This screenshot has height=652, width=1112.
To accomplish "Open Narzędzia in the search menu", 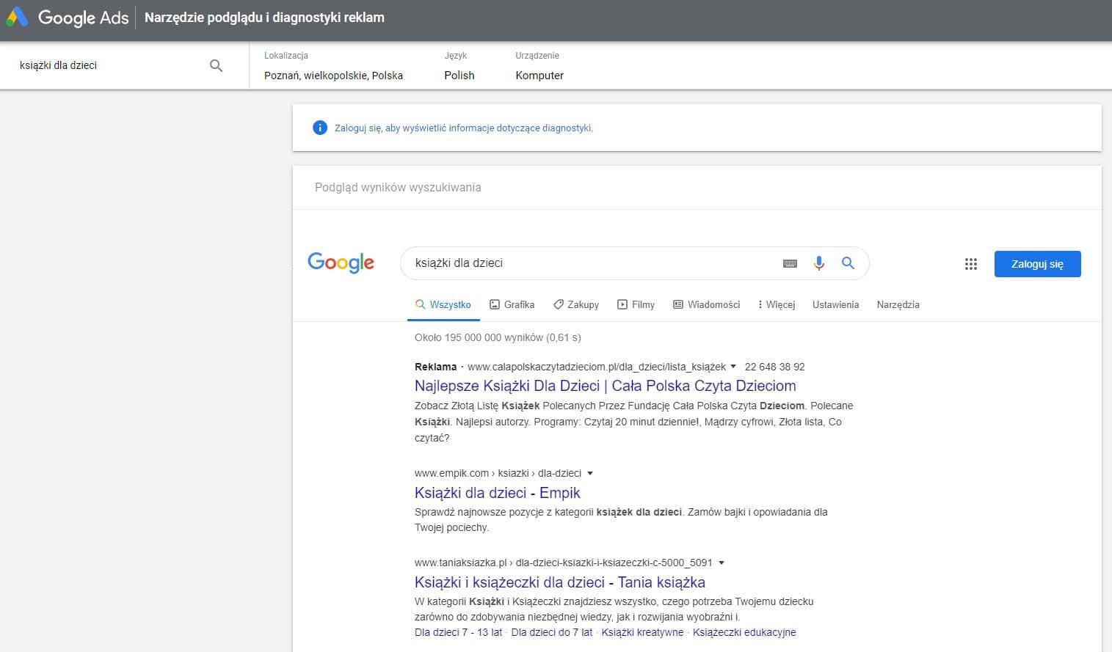I will click(898, 304).
